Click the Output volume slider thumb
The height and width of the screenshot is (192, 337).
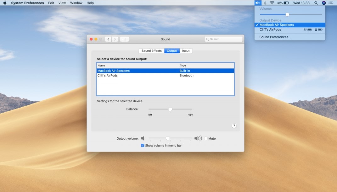(168, 139)
